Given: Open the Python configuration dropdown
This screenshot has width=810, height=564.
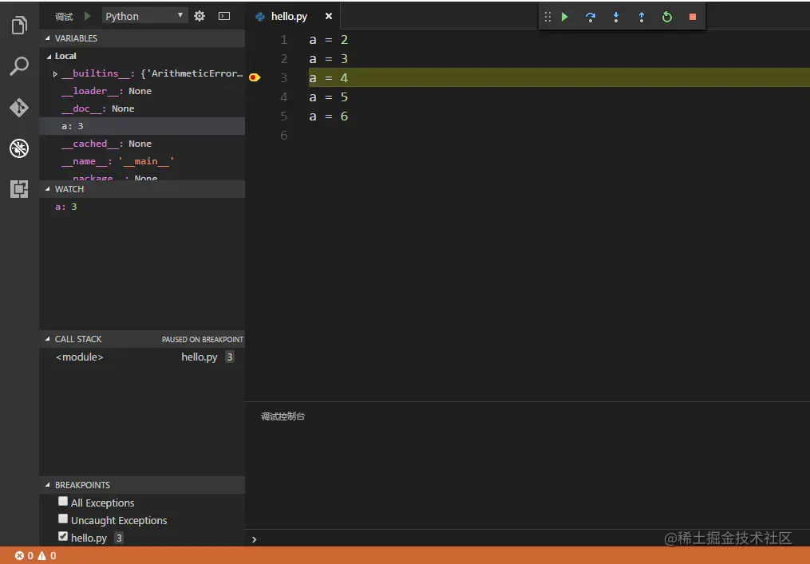Looking at the screenshot, I should pos(144,16).
